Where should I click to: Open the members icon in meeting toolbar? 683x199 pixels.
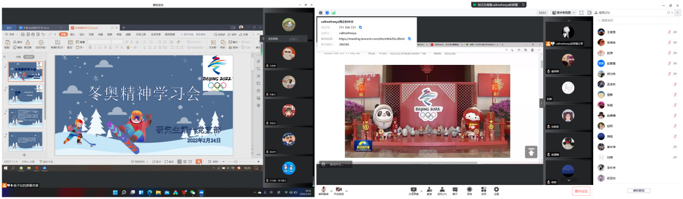pos(442,191)
